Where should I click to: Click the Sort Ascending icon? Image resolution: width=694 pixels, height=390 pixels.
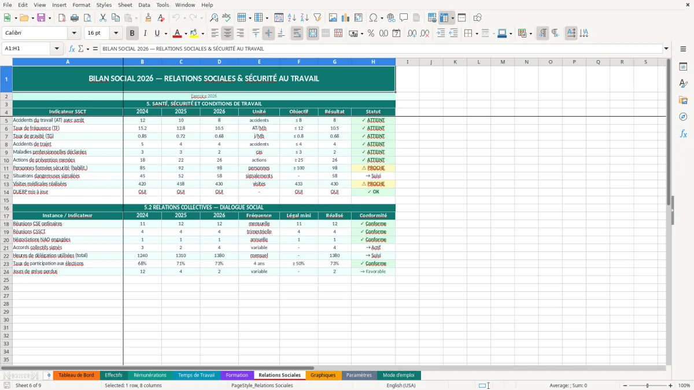pyautogui.click(x=291, y=18)
